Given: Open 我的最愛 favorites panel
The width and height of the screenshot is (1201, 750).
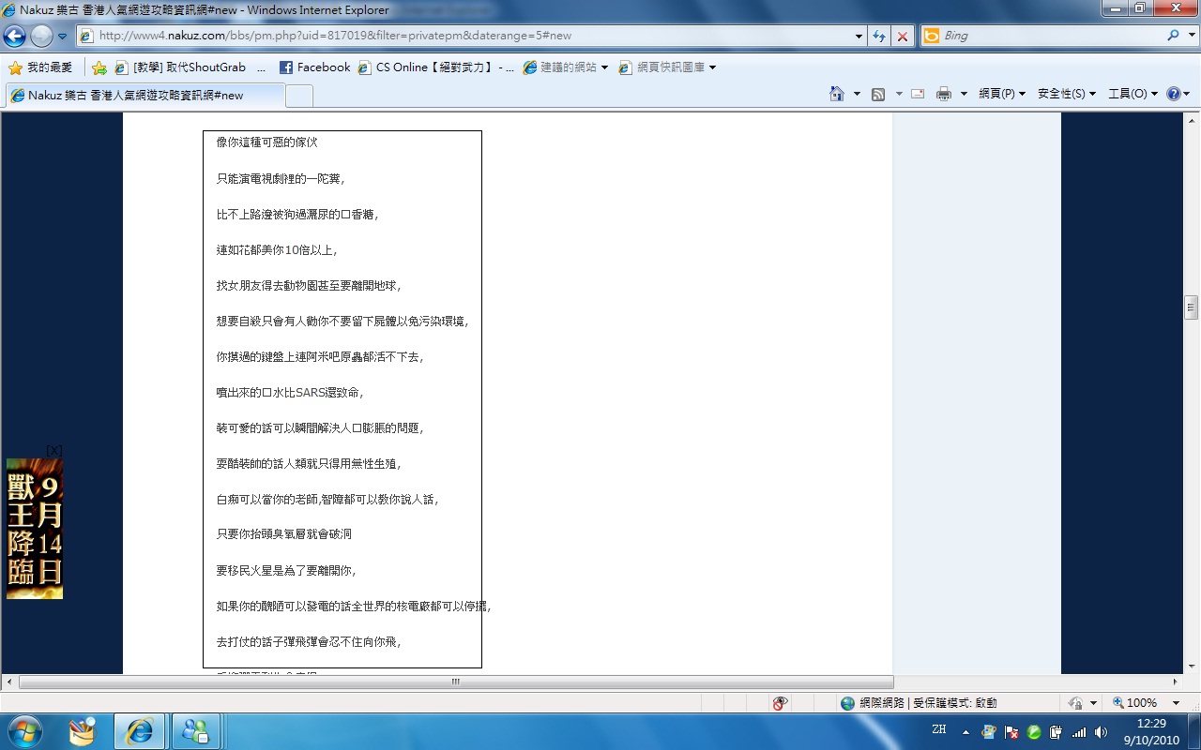Looking at the screenshot, I should [40, 67].
